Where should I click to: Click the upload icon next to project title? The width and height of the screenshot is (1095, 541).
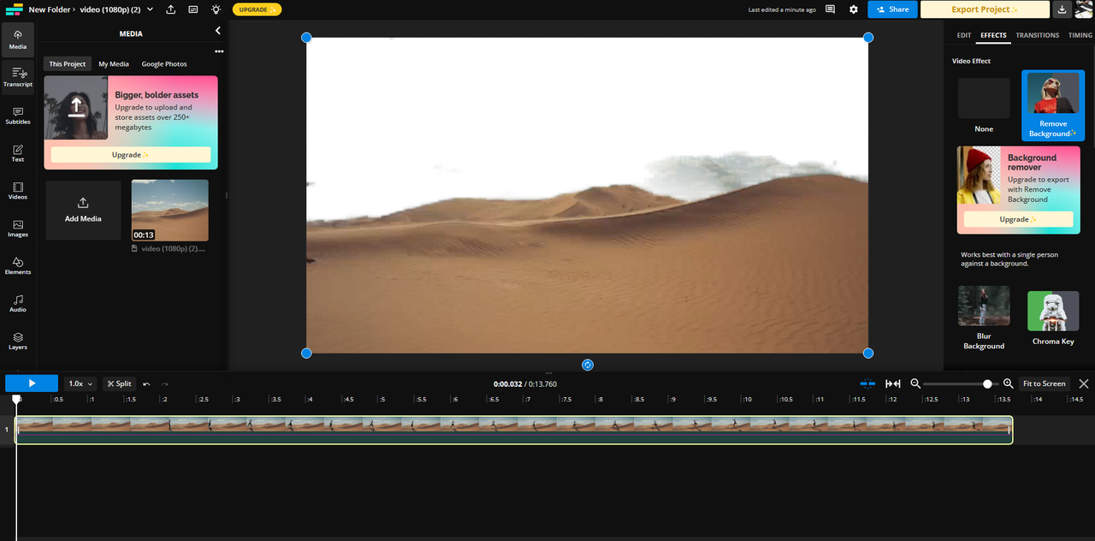point(170,9)
